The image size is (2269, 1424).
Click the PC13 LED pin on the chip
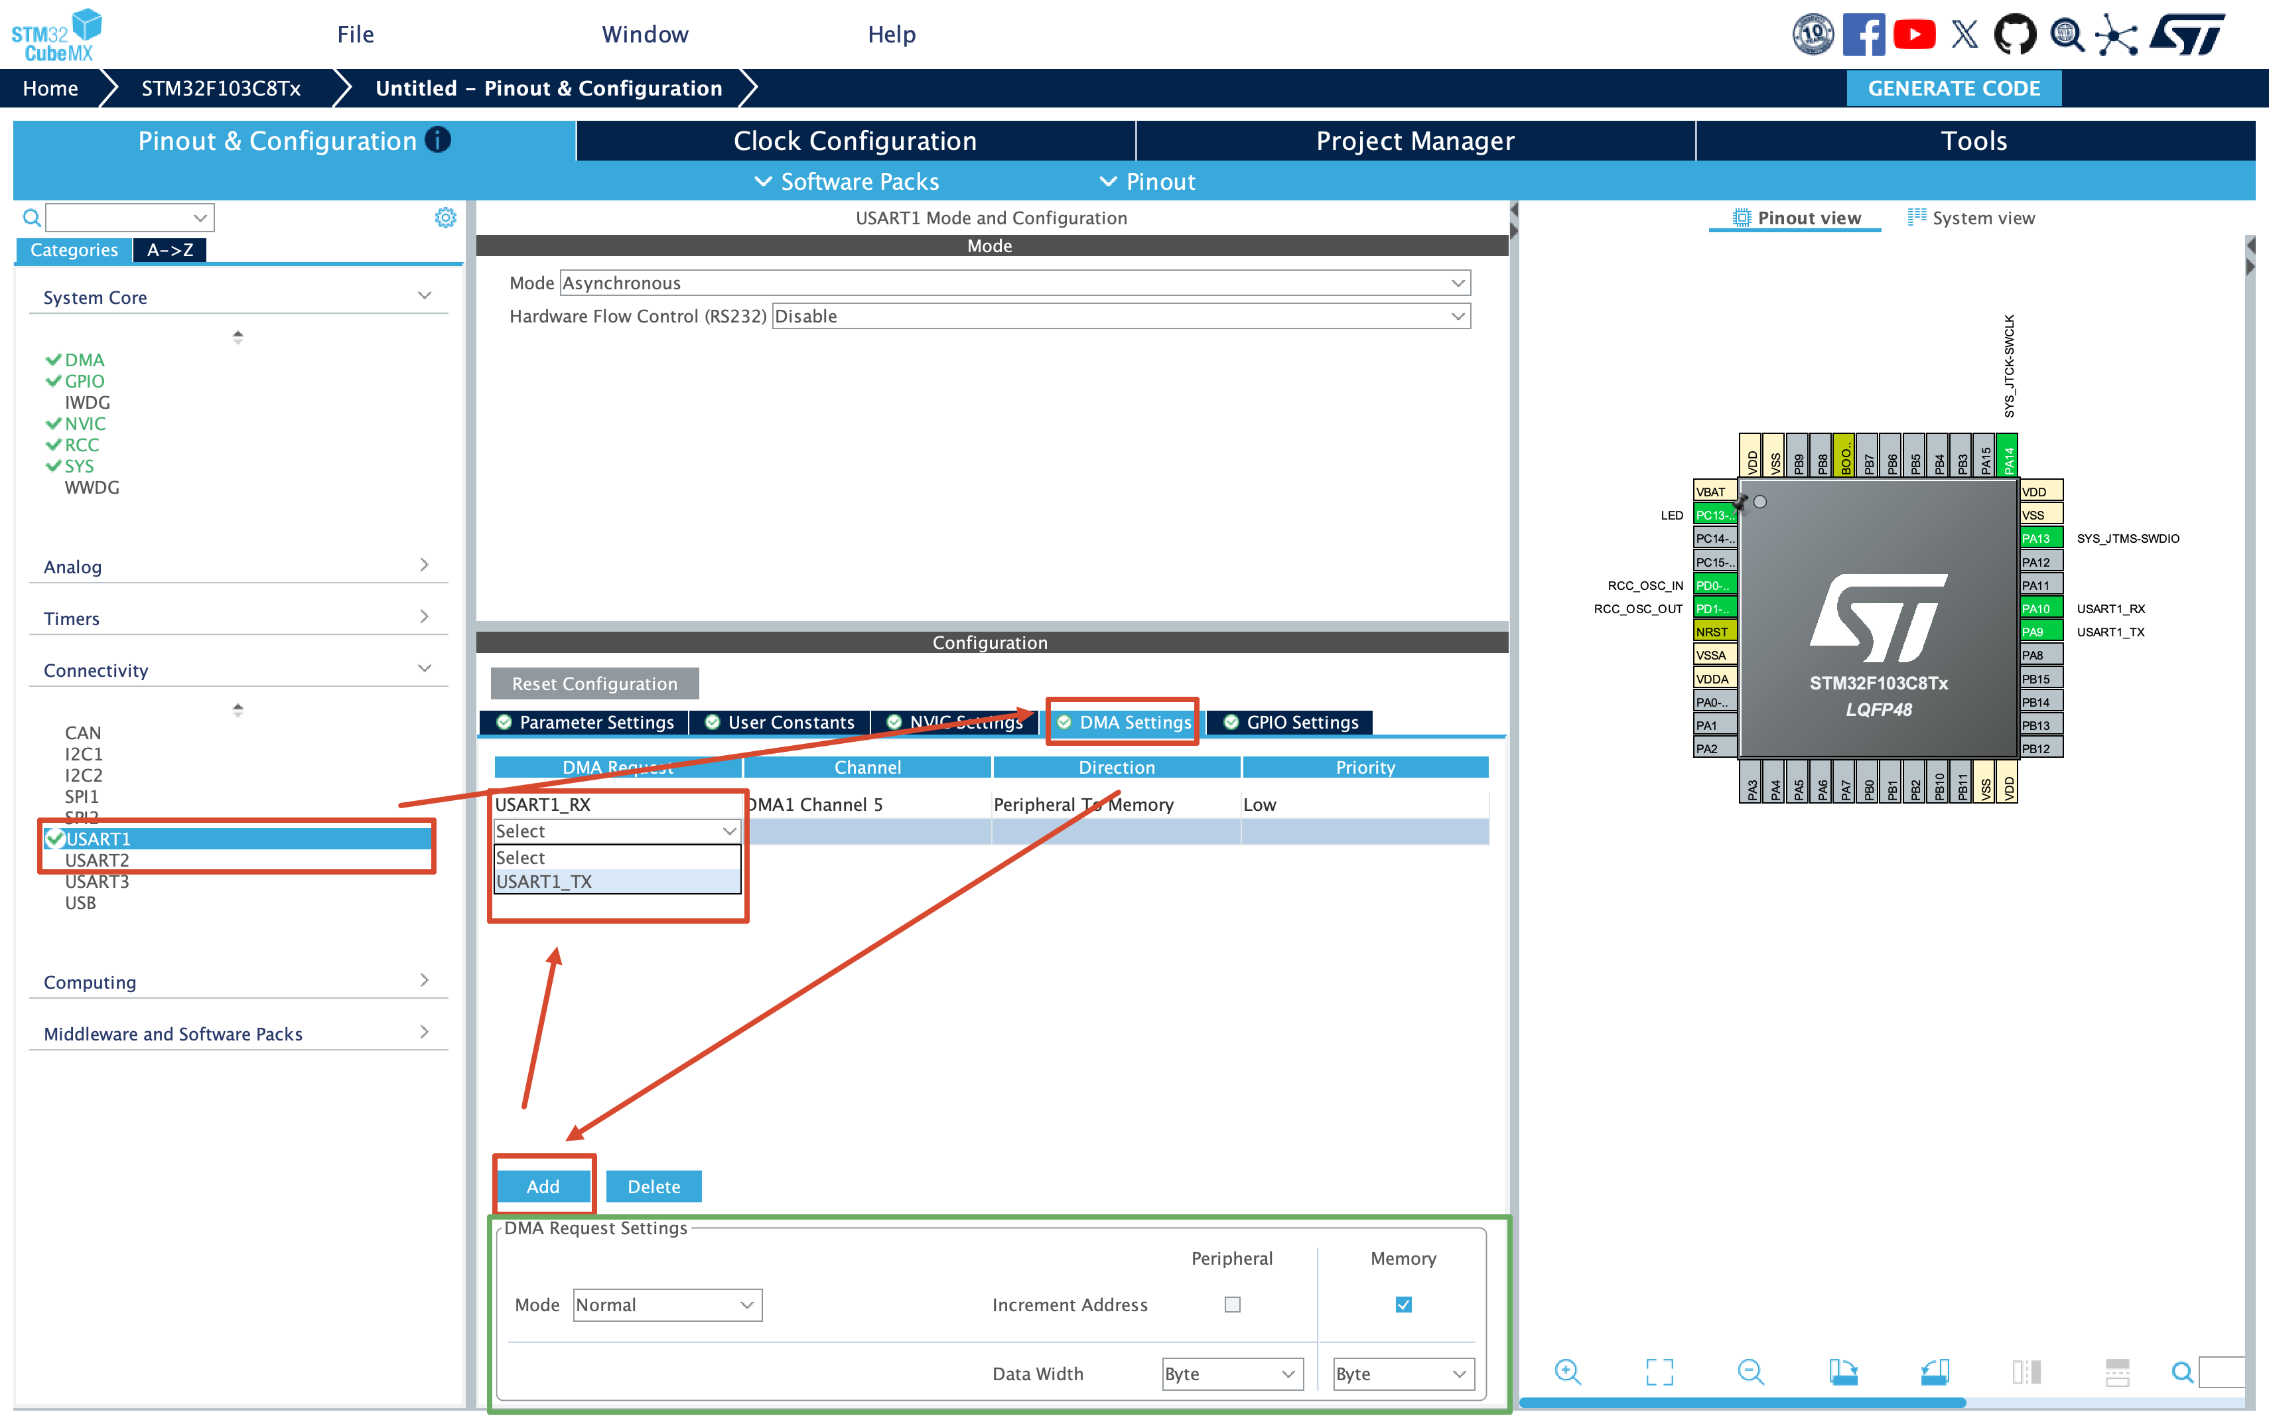coord(1714,515)
